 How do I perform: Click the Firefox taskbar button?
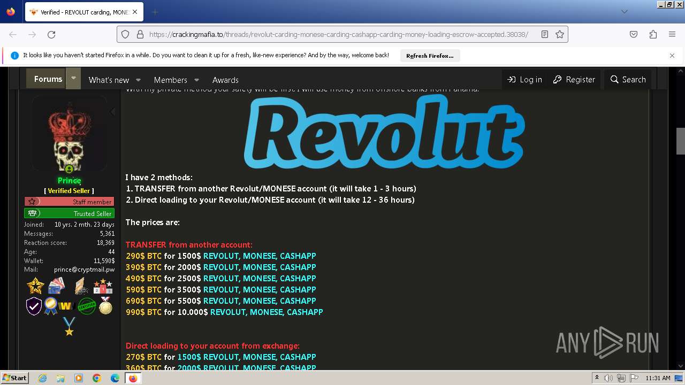(133, 378)
